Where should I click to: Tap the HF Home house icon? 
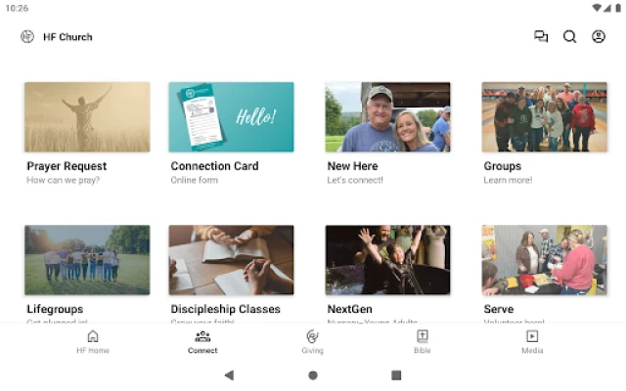pos(93,336)
